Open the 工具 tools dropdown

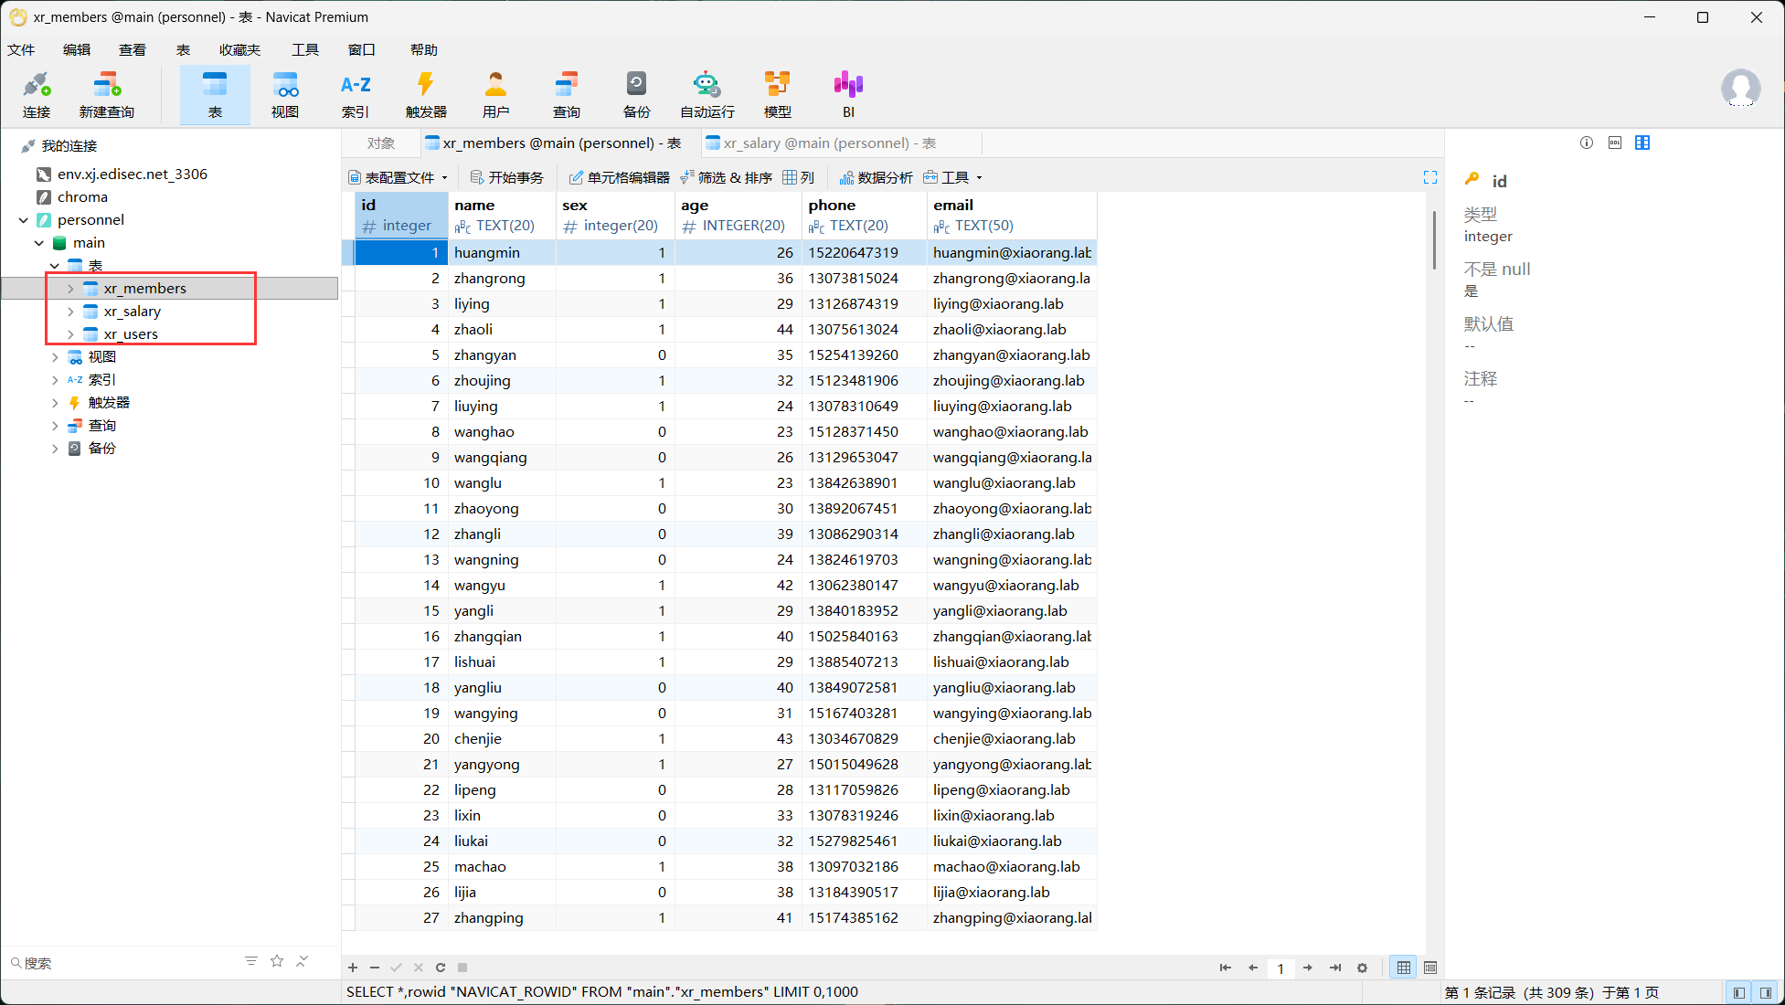tap(953, 177)
